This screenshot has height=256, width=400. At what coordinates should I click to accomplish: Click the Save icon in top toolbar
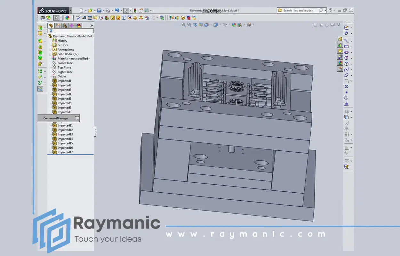99,11
